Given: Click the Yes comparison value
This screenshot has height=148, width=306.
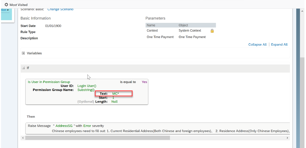Looking at the screenshot, I should point(144,82).
